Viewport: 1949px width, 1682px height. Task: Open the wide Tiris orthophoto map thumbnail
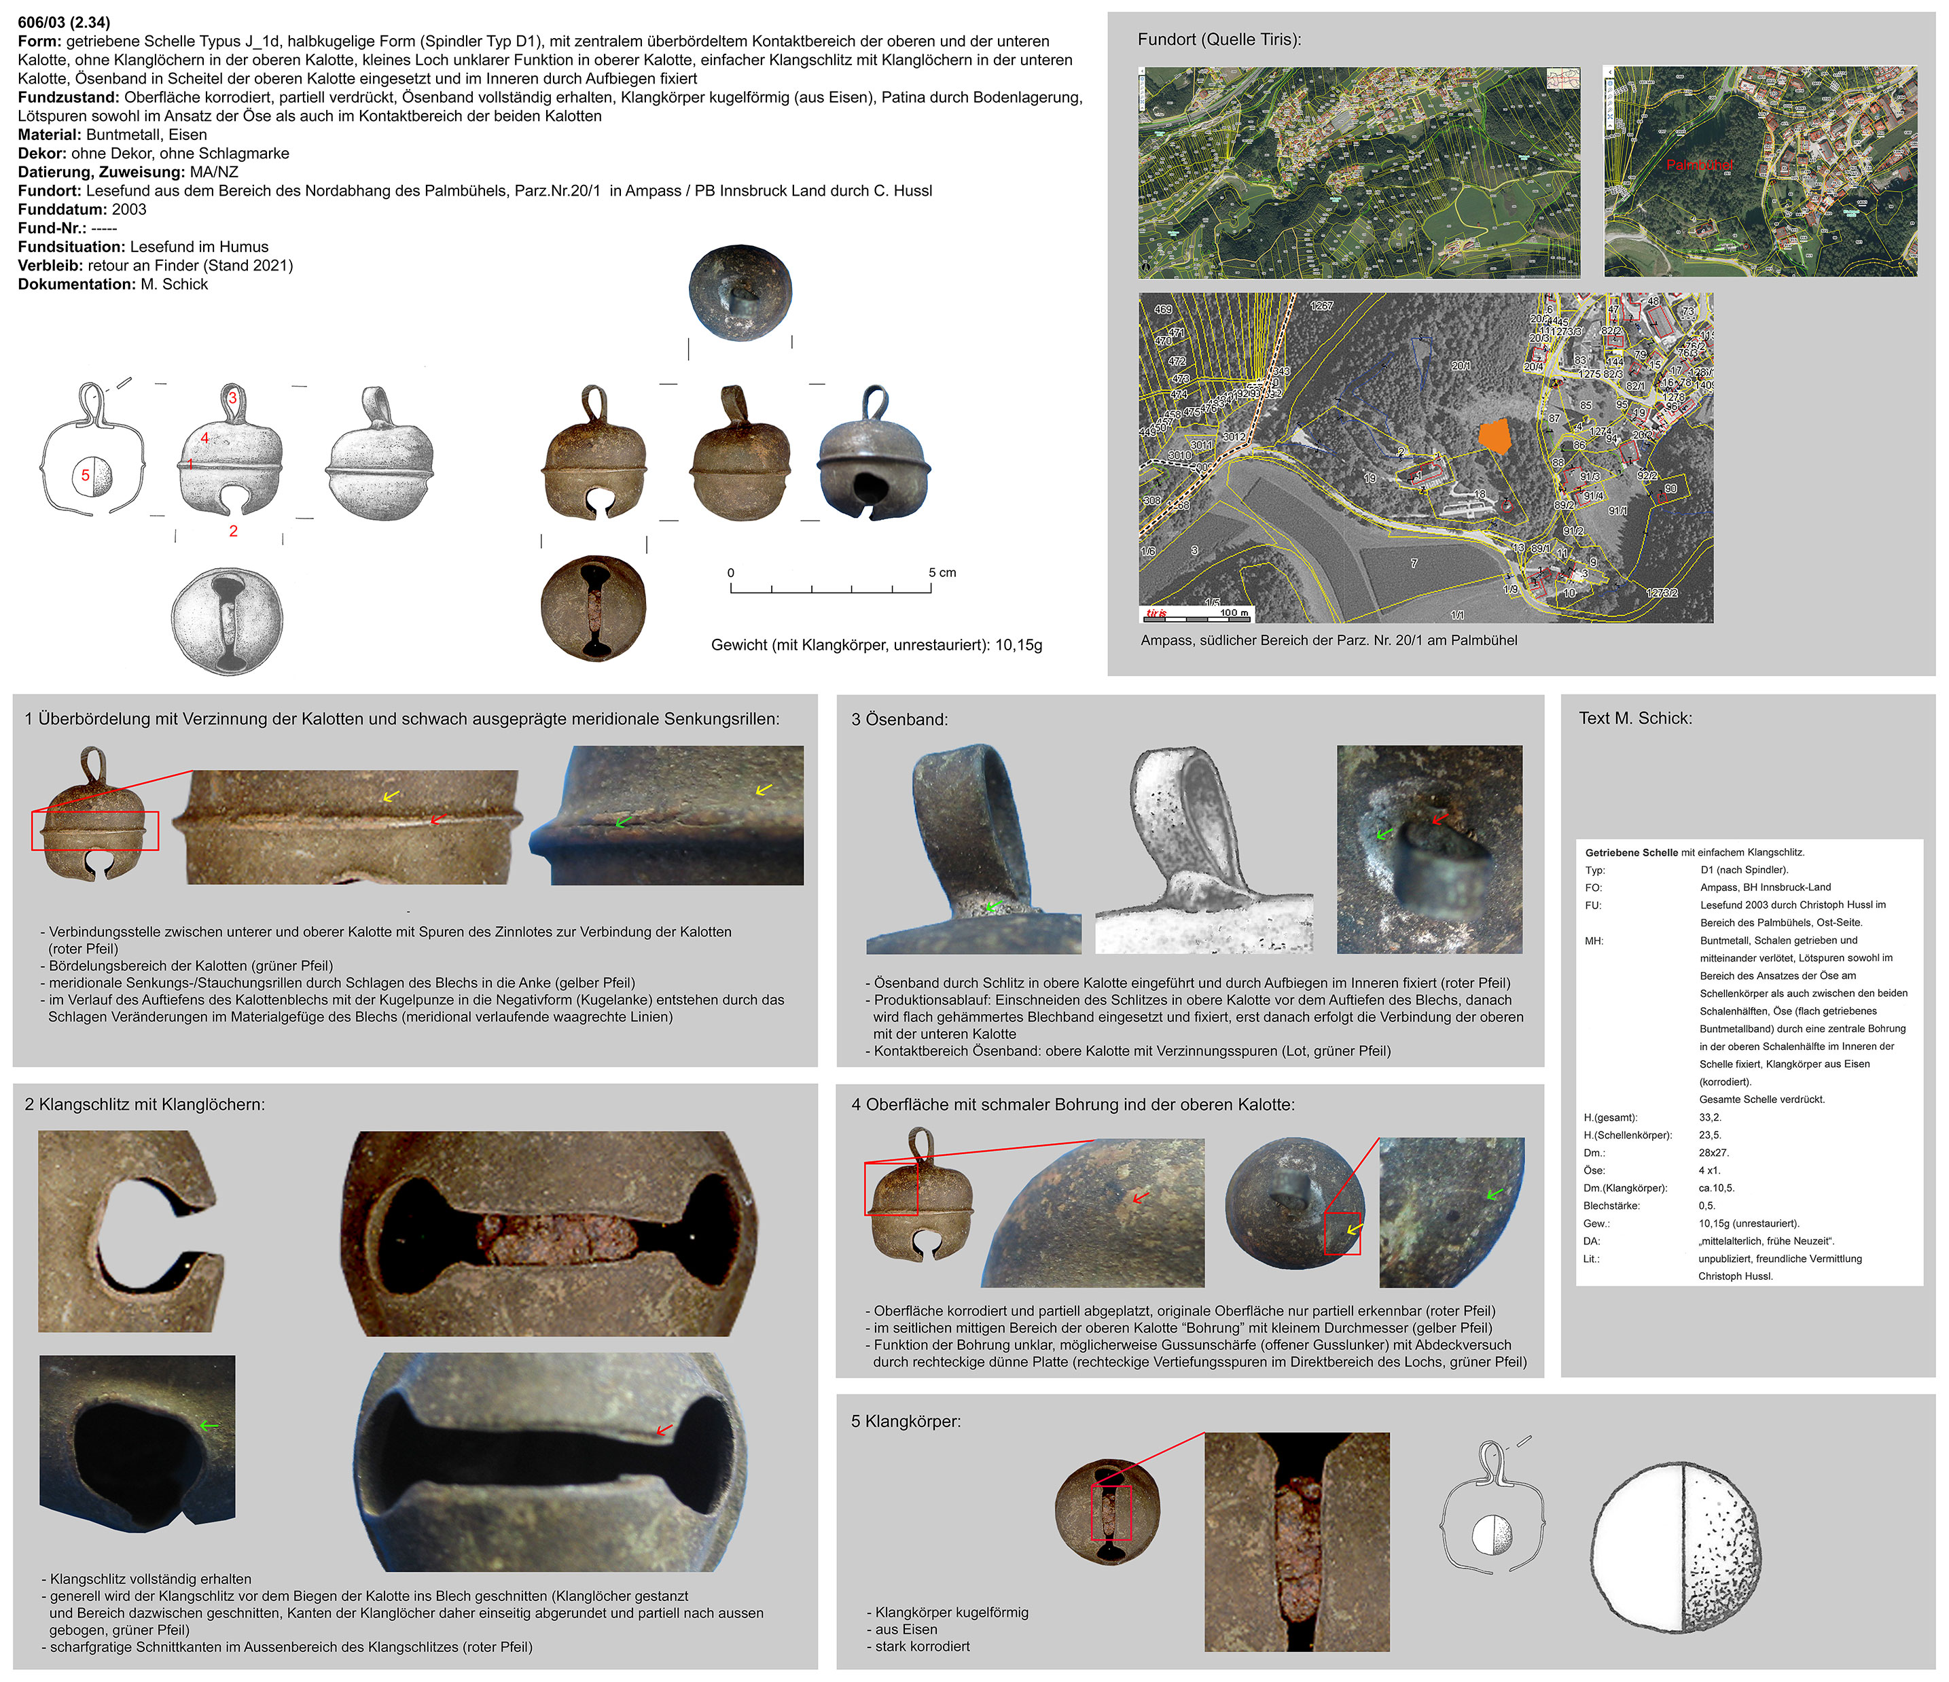click(1358, 171)
